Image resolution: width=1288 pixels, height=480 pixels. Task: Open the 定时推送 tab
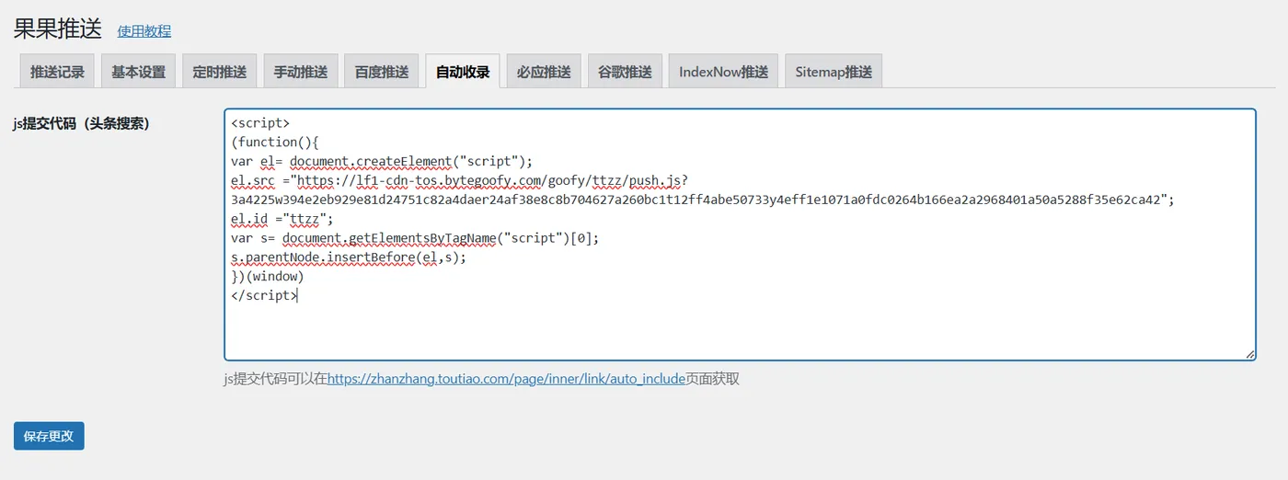[x=219, y=71]
